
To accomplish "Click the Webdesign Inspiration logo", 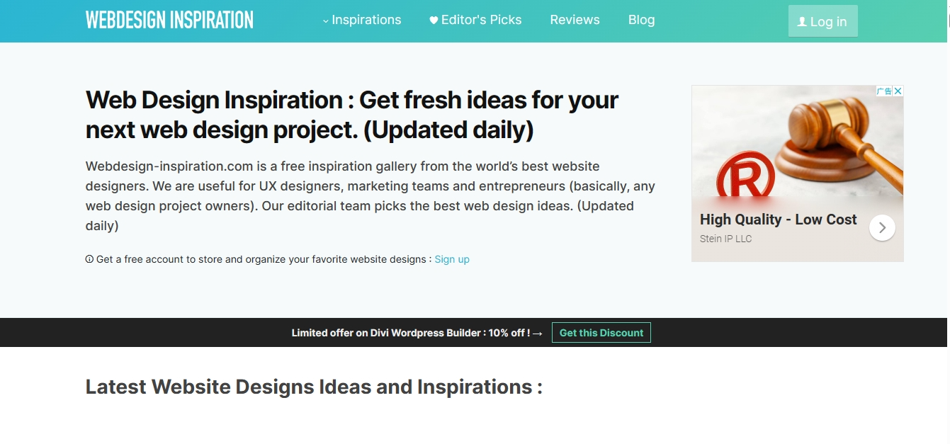I will 169,20.
